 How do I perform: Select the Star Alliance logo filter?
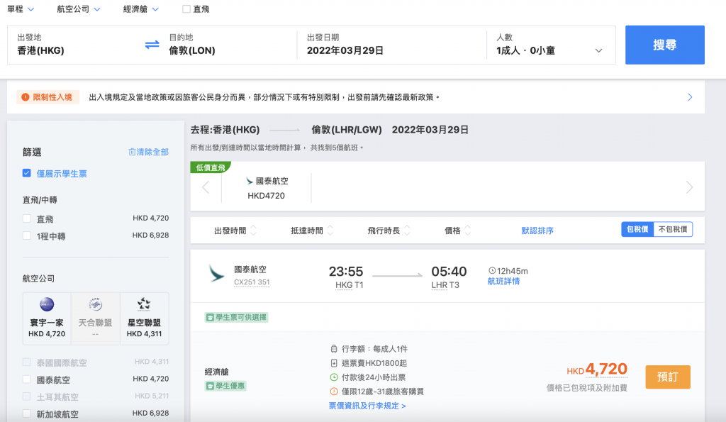click(x=144, y=304)
